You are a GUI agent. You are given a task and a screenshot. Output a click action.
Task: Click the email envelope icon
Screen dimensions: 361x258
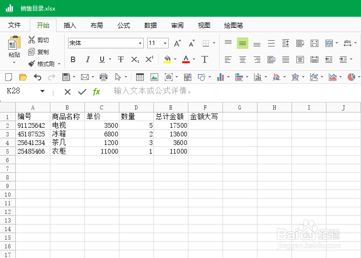(x=85, y=77)
